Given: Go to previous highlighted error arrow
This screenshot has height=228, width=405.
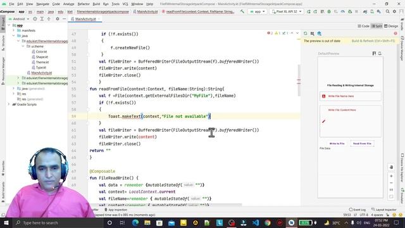Looking at the screenshot, I should pos(292,33).
